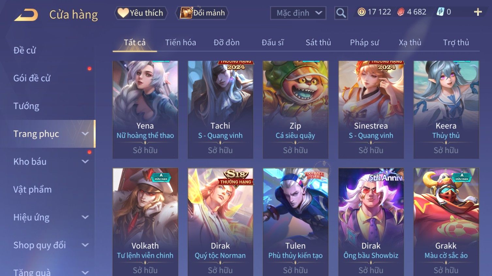
Task: Switch to the Tiến hóa tab
Action: click(180, 42)
